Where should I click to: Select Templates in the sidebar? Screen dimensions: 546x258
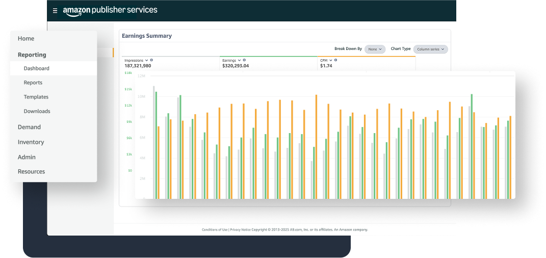[36, 97]
